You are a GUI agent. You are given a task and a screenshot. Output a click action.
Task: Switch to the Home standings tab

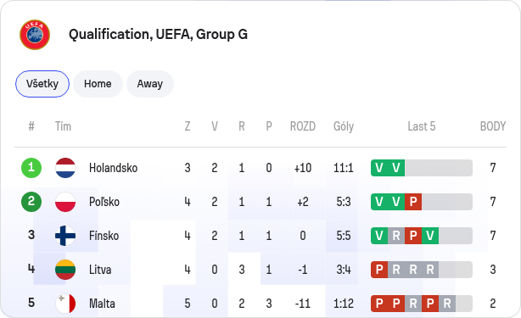[x=98, y=84]
